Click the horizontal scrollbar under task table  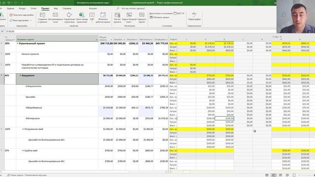coord(65,172)
